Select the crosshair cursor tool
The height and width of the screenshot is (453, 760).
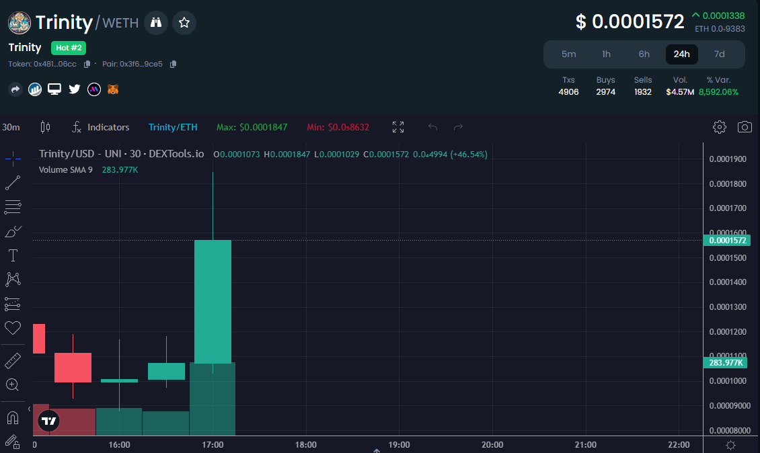pos(13,159)
